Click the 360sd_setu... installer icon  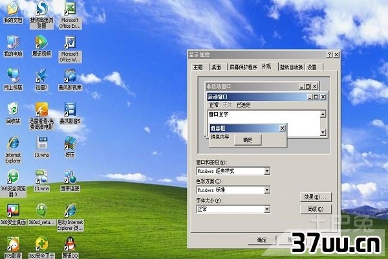[41, 214]
